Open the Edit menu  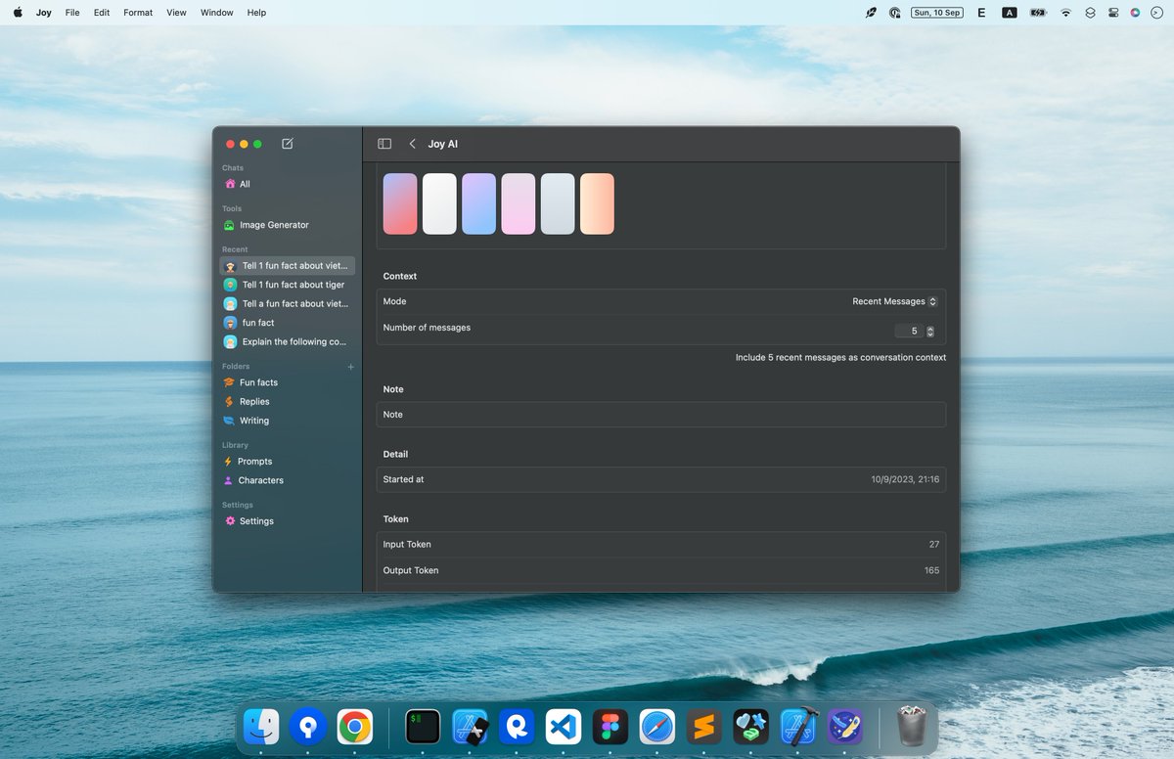coord(102,13)
